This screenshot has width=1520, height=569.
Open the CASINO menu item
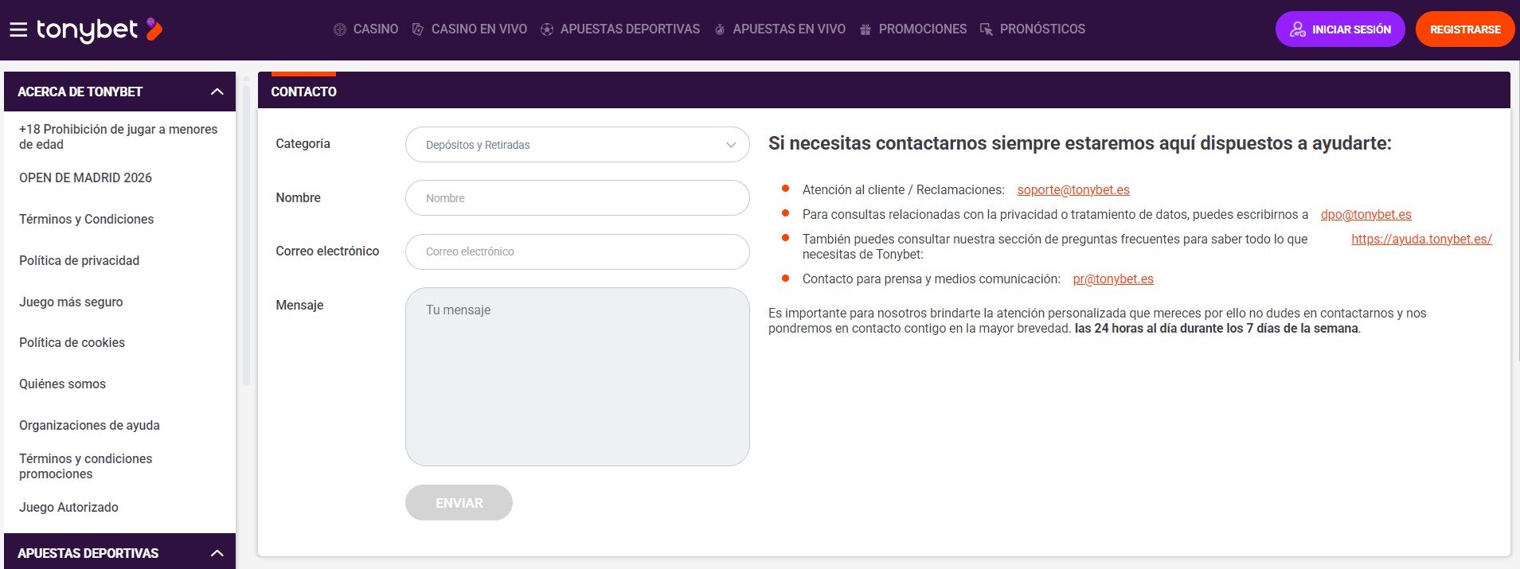tap(376, 29)
